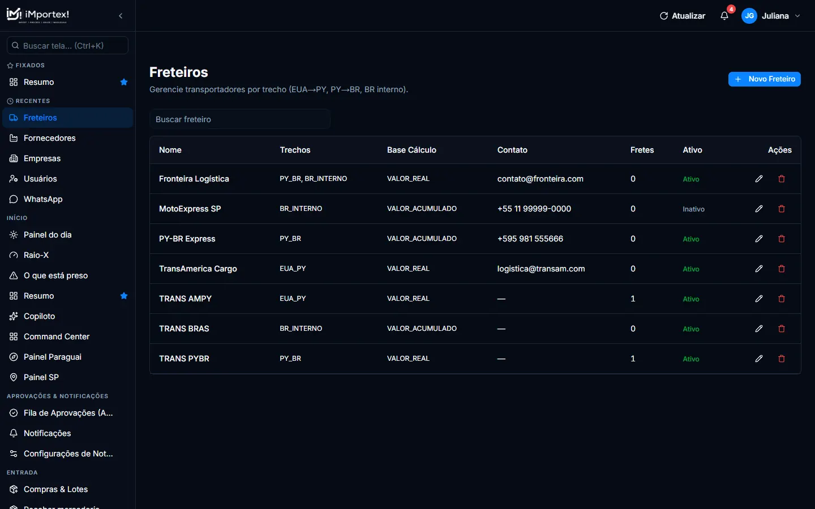Open Painel do dia
Screen dimensions: 815x509
(x=68, y=235)
